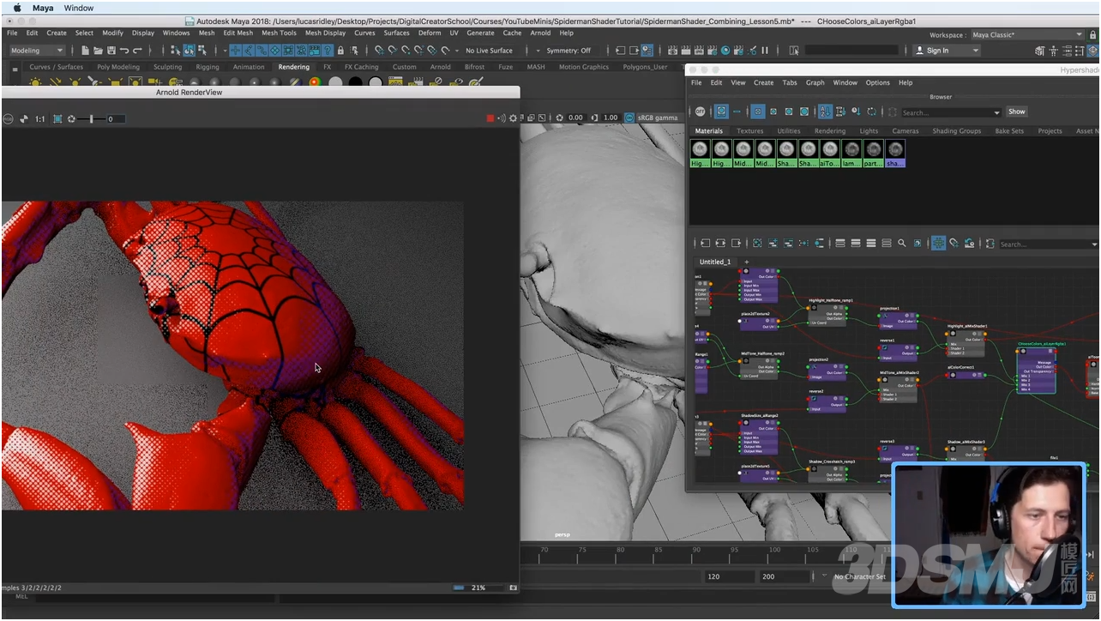Click the Untitled_1 graph tab
Viewport: 1101px width, 621px height.
[x=715, y=262]
